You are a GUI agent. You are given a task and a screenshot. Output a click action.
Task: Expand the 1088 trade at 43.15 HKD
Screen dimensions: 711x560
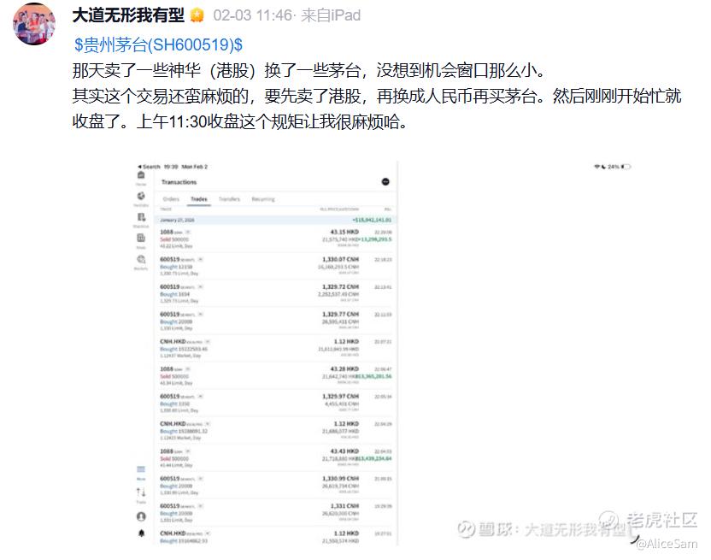tap(188, 233)
